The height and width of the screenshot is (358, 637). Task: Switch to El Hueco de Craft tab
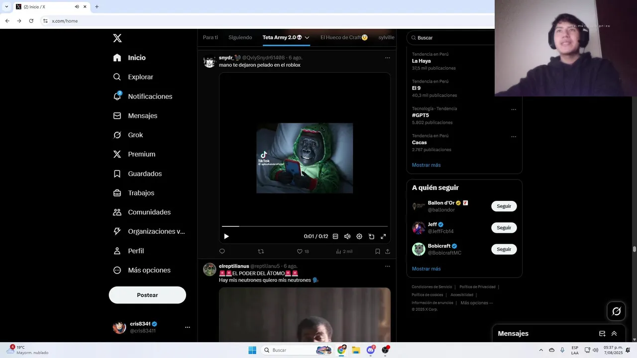click(344, 37)
